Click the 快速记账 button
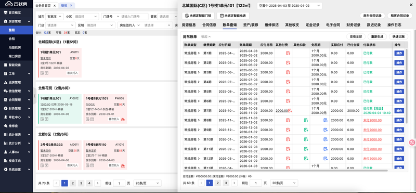416x193 pixels. [398, 36]
